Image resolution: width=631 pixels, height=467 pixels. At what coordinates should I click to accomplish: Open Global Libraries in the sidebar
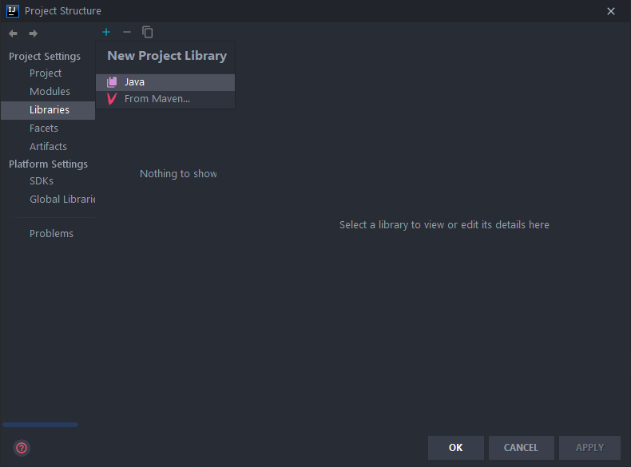pos(62,199)
